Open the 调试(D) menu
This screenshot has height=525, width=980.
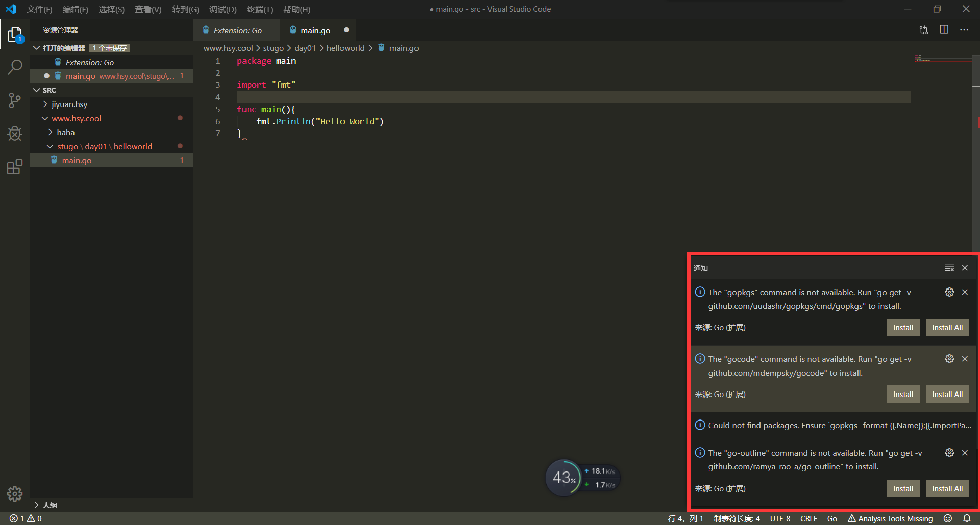tap(223, 9)
